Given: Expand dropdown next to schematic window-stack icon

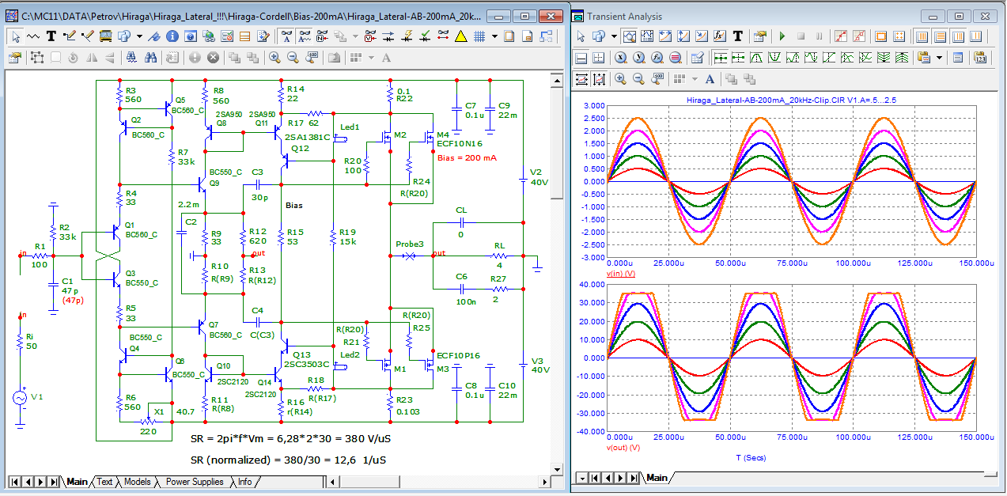Looking at the screenshot, I should 139,36.
